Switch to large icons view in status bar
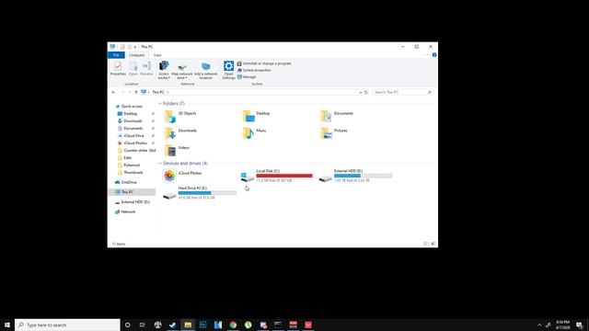 point(433,244)
